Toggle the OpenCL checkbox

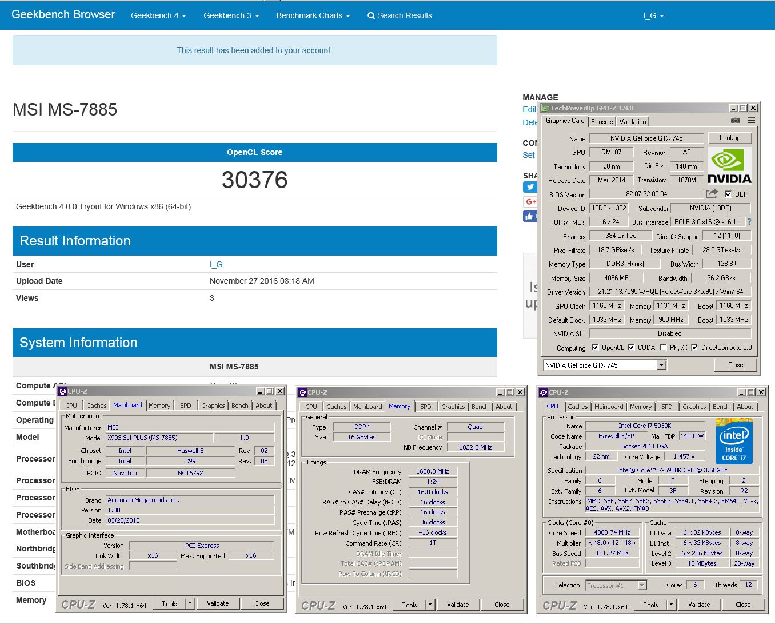point(595,347)
